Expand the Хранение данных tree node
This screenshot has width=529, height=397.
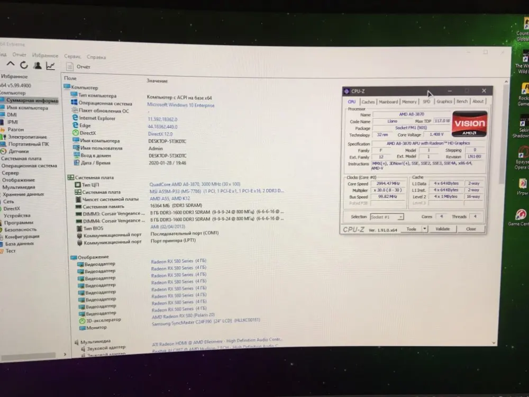coord(23,194)
